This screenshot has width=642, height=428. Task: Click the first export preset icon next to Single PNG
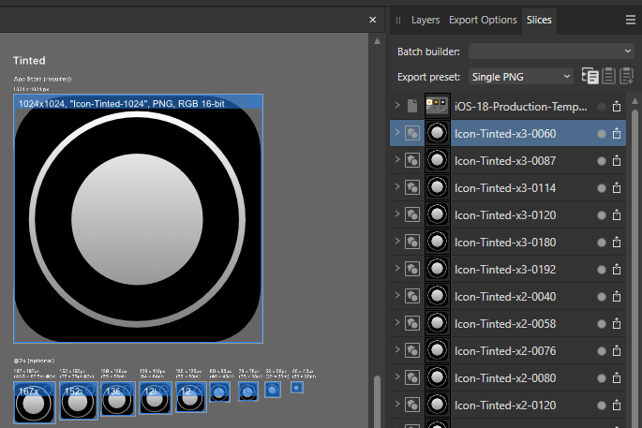click(590, 77)
